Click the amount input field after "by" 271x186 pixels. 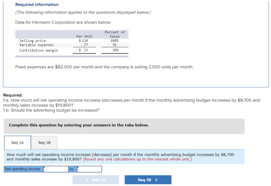(x=90, y=169)
